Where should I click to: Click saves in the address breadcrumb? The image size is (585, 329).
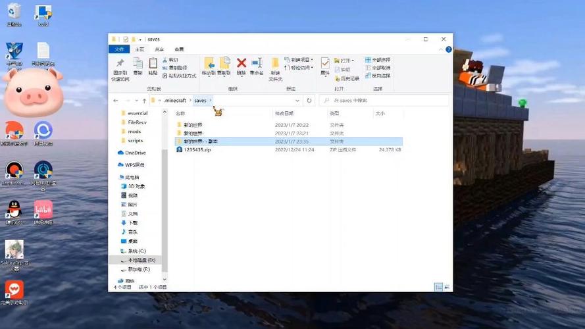pos(200,100)
